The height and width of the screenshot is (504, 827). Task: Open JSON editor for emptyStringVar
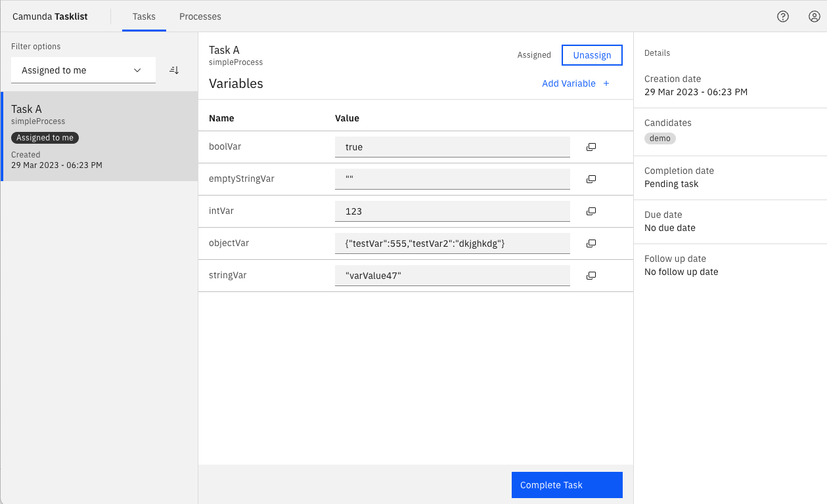pyautogui.click(x=591, y=179)
